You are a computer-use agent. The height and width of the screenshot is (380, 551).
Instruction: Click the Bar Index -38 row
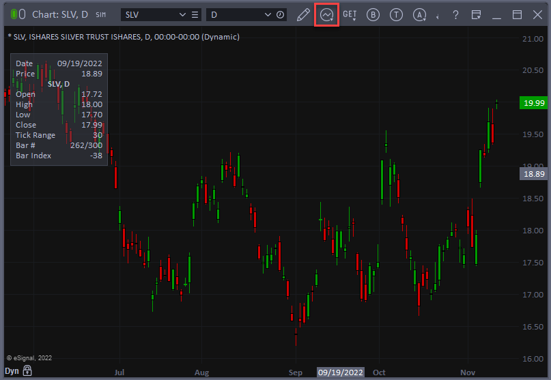59,156
